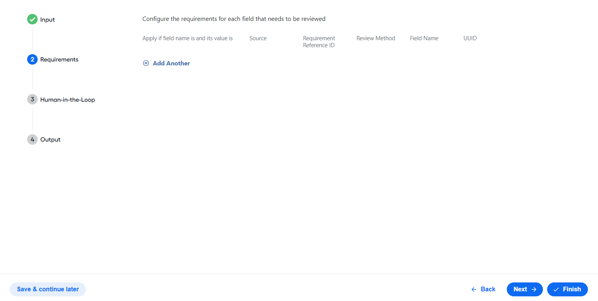Click the green checkmark icon beside Input
This screenshot has height=301, width=598.
(x=32, y=19)
